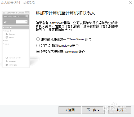Click the Computers & Contacts preview thumbnail

(x=16, y=39)
